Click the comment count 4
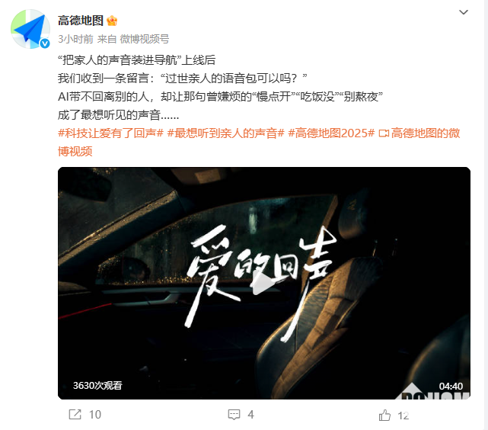This screenshot has width=488, height=430. click(250, 415)
